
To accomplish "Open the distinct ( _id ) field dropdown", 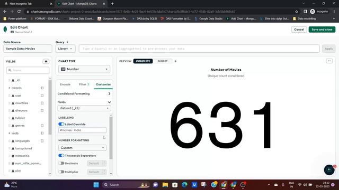I will (x=84, y=108).
